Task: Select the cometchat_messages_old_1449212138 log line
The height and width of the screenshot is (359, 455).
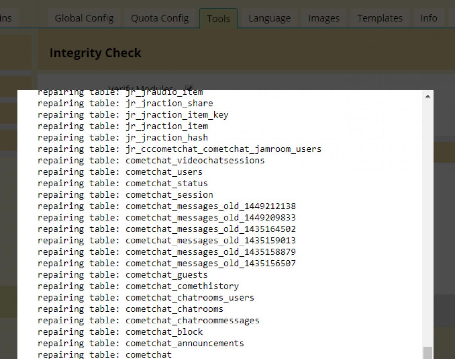Action: (x=166, y=206)
